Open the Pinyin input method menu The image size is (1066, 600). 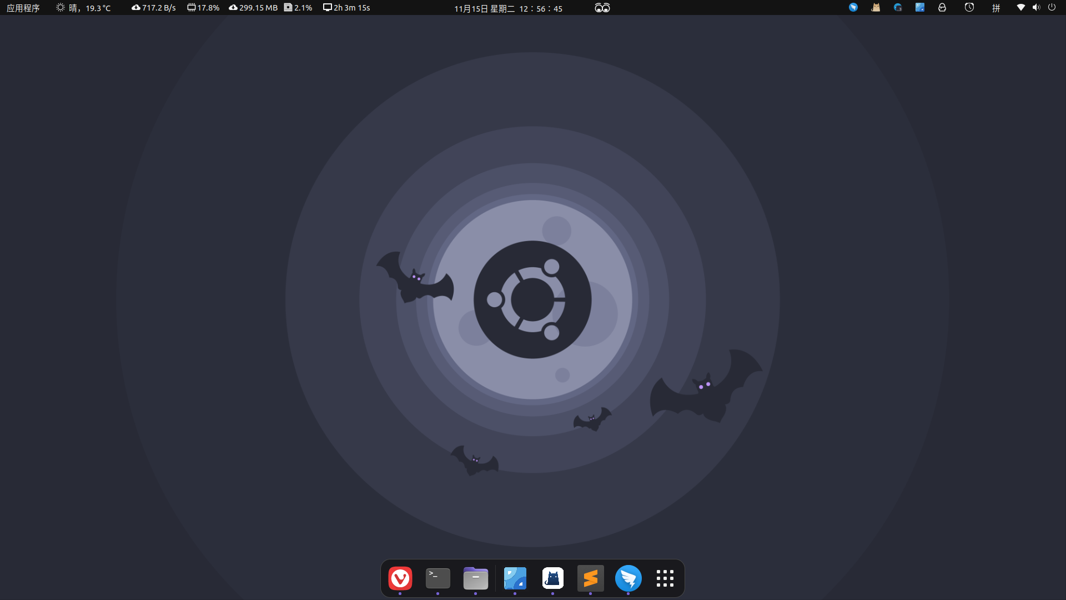pos(996,8)
